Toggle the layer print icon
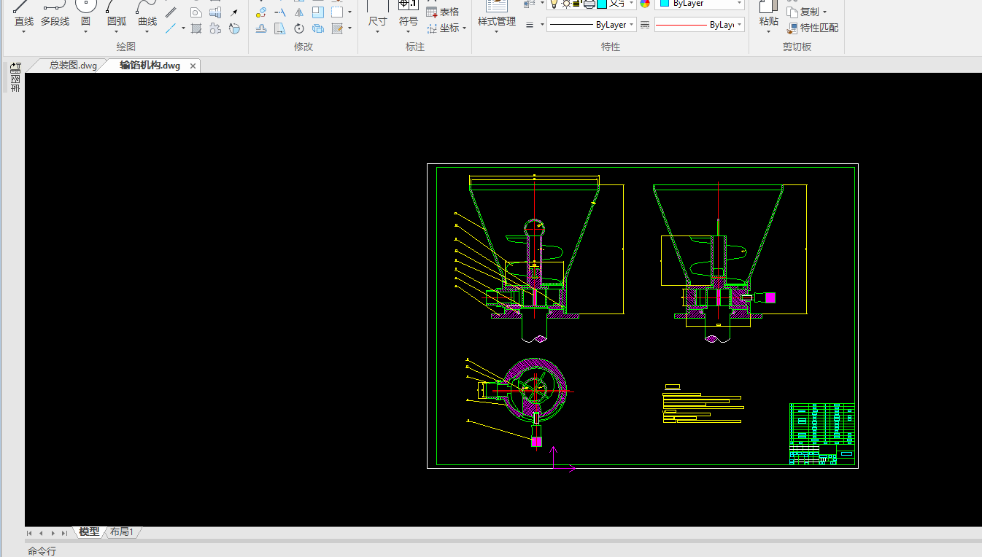This screenshot has width=982, height=557. pos(589,4)
